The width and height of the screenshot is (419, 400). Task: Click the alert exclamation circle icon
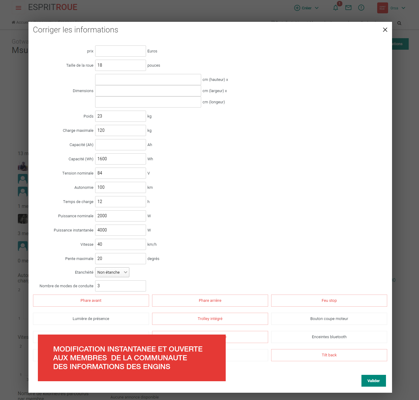(361, 8)
